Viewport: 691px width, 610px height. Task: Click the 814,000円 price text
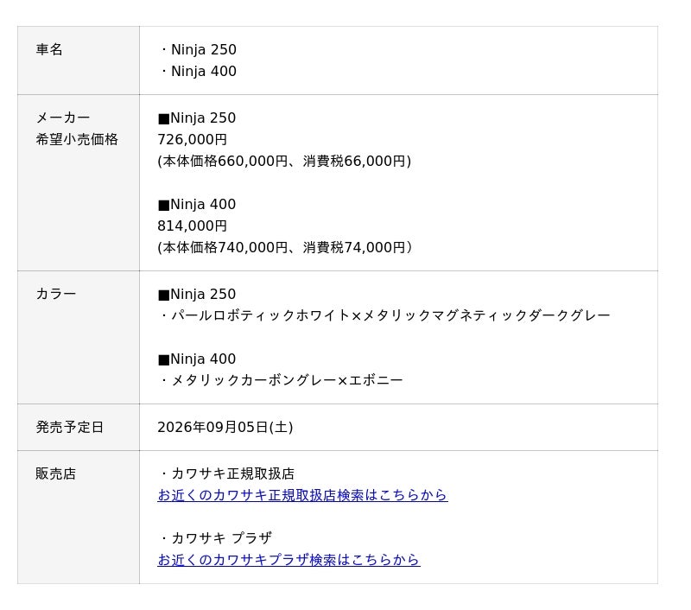(192, 226)
